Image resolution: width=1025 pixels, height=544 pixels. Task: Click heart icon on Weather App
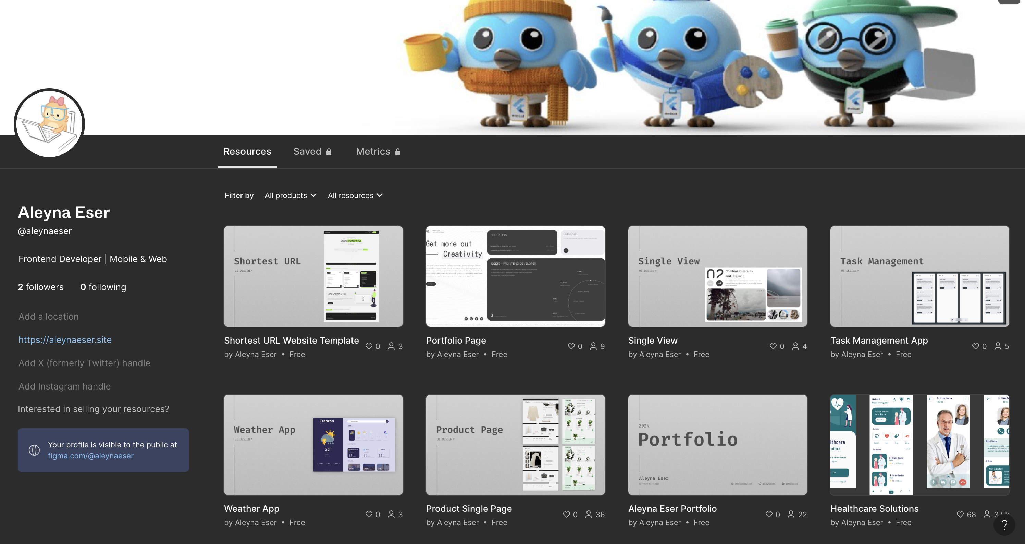[369, 514]
